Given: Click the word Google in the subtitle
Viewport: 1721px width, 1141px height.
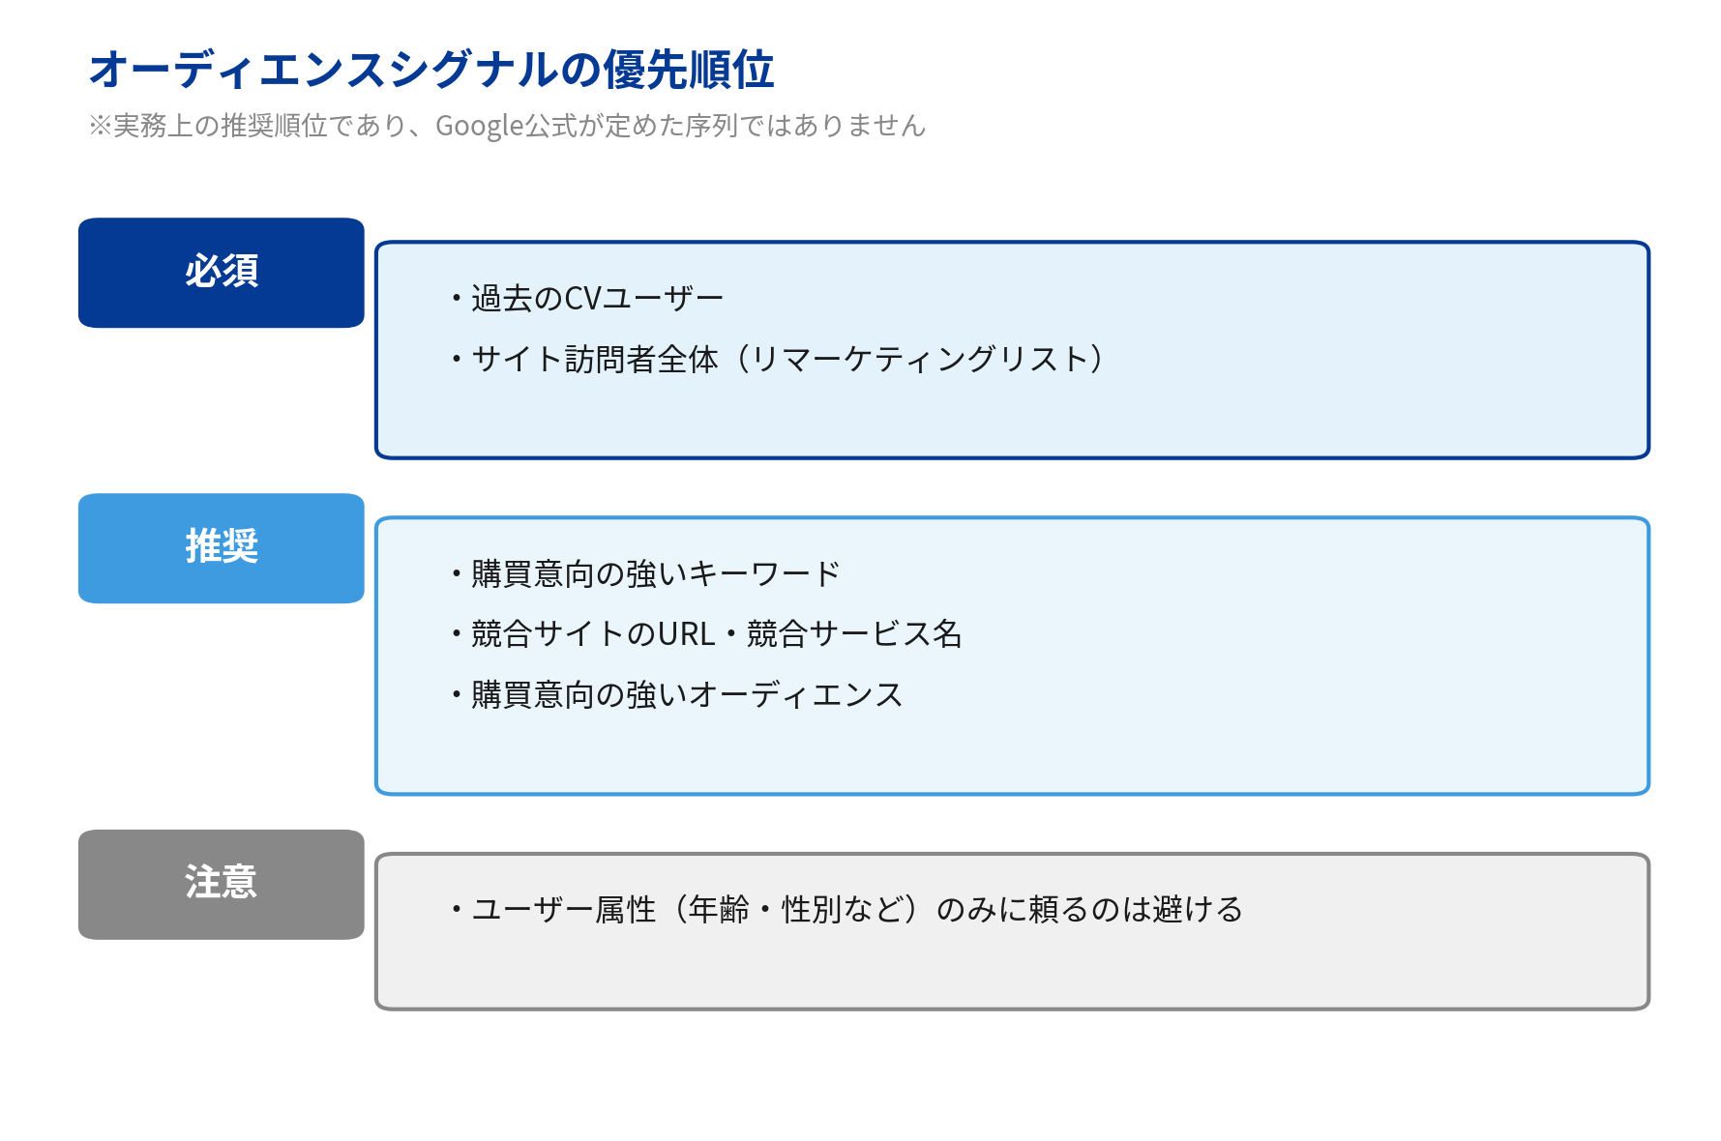Looking at the screenshot, I should click(x=479, y=126).
